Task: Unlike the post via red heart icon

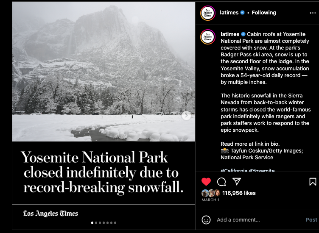Action: point(206,182)
